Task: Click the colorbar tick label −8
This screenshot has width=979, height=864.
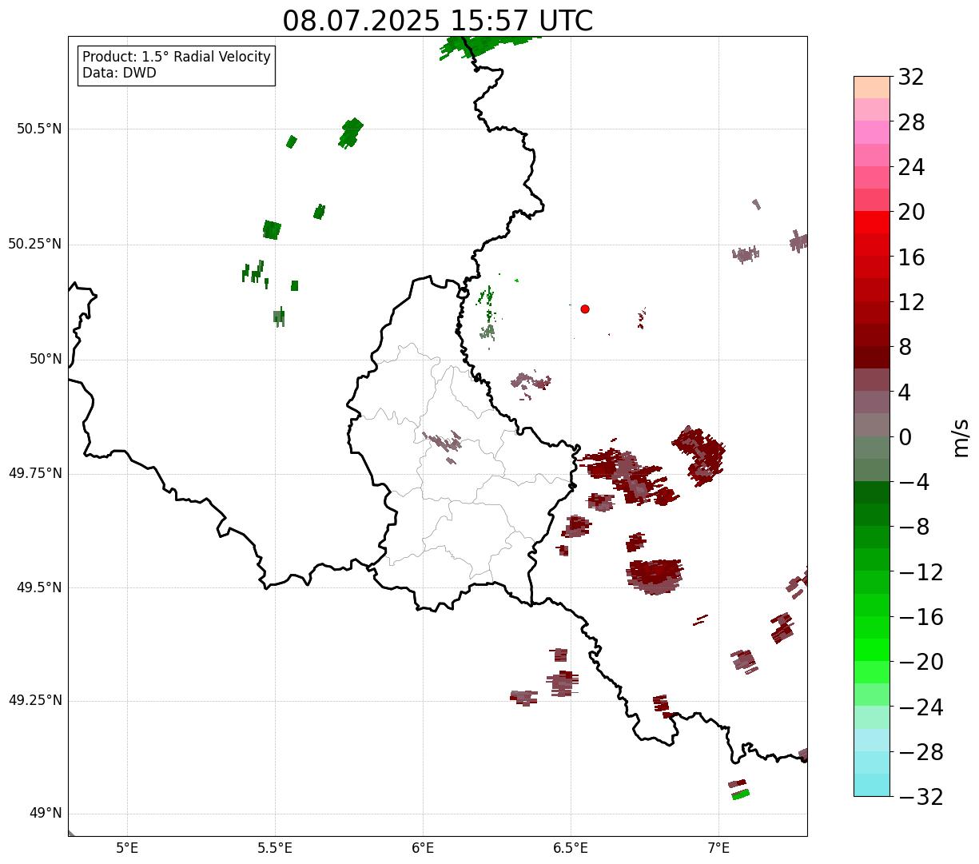Action: (x=913, y=527)
